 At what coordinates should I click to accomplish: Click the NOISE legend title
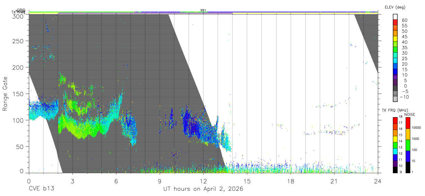coord(410,114)
